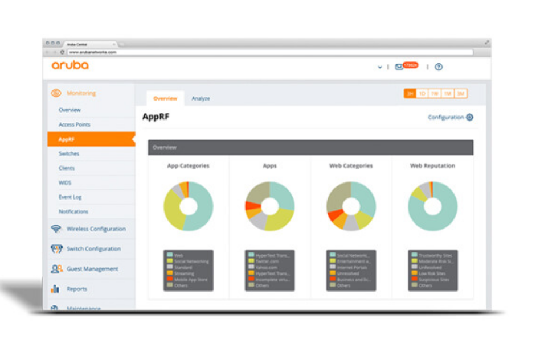This screenshot has width=540, height=357.
Task: Open Clients in the sidebar
Action: 67,168
